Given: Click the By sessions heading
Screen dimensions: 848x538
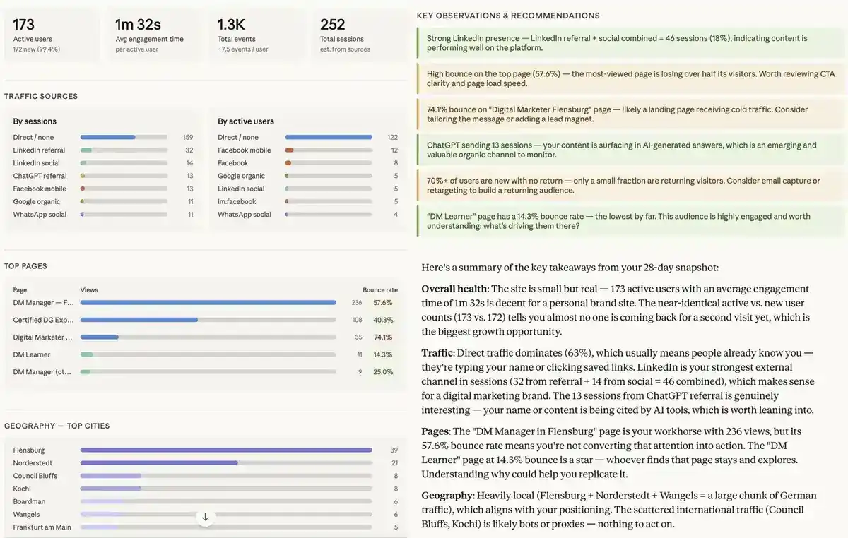Looking at the screenshot, I should click(35, 121).
